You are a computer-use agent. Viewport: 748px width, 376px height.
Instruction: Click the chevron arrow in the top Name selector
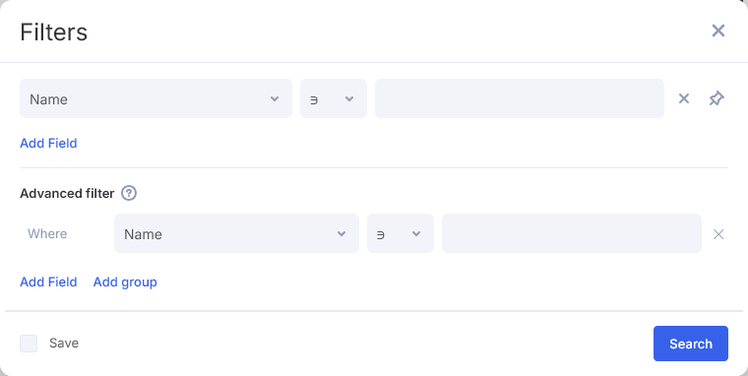click(x=275, y=98)
